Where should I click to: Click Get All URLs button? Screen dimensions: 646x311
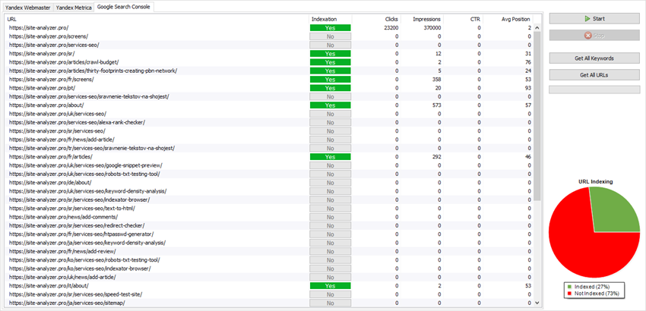(594, 75)
